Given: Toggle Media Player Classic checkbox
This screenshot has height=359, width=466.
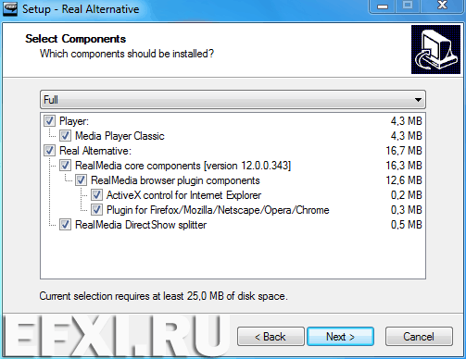Looking at the screenshot, I should [x=65, y=136].
